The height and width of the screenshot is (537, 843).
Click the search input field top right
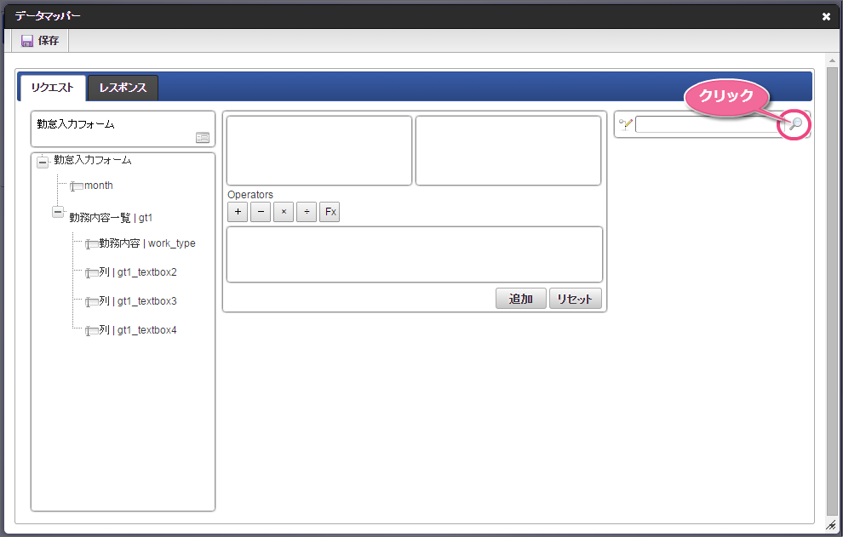[709, 125]
